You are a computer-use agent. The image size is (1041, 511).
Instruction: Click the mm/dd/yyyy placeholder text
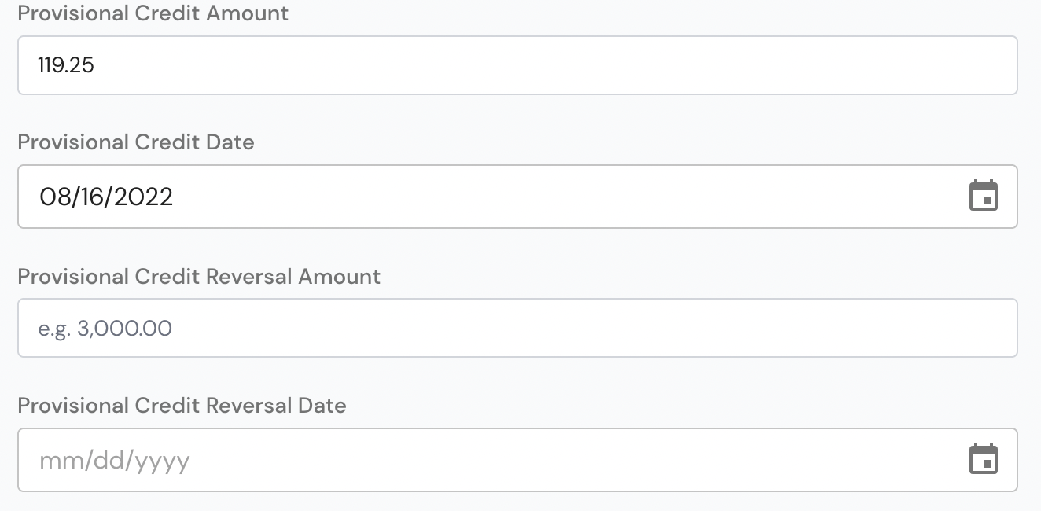coord(115,461)
